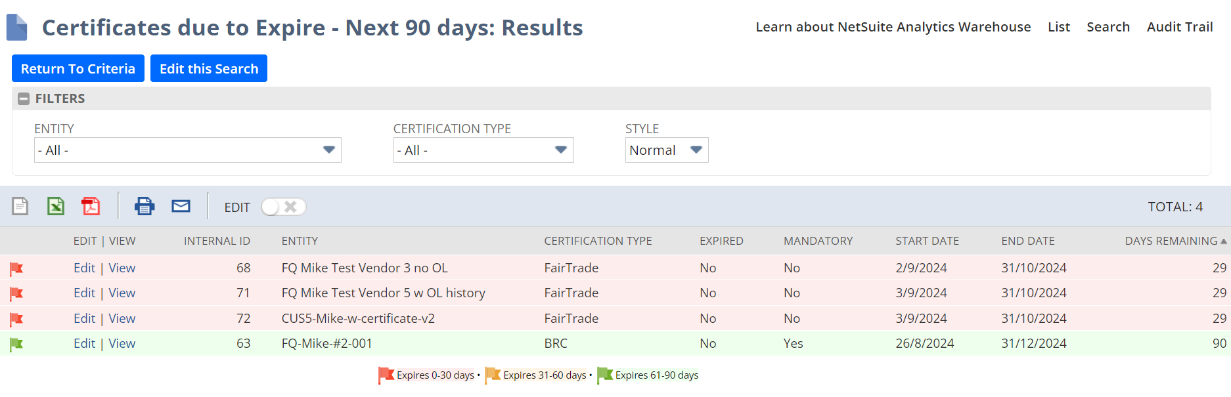The image size is (1231, 397).
Task: Sort by Entity column header
Action: coord(300,241)
